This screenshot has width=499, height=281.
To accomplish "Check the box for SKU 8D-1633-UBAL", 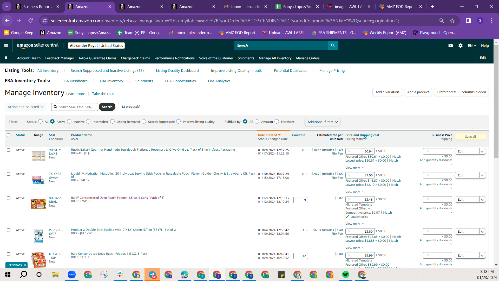I will point(9,198).
